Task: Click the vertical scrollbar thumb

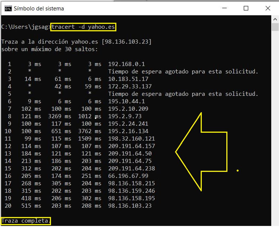Action: (x=275, y=27)
